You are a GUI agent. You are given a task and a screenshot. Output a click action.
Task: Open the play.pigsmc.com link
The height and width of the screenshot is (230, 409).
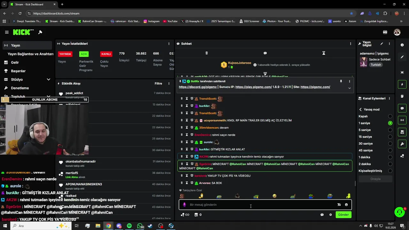[254, 87]
